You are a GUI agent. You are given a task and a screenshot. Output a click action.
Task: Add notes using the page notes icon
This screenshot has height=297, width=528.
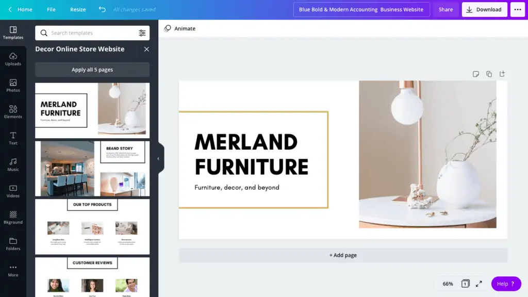(476, 74)
